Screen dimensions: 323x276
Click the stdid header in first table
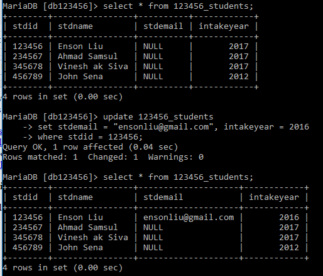point(25,26)
